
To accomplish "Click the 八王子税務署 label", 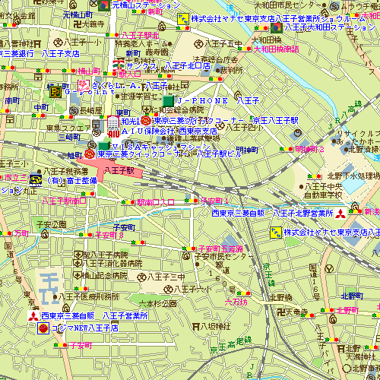I will click(x=66, y=172).
